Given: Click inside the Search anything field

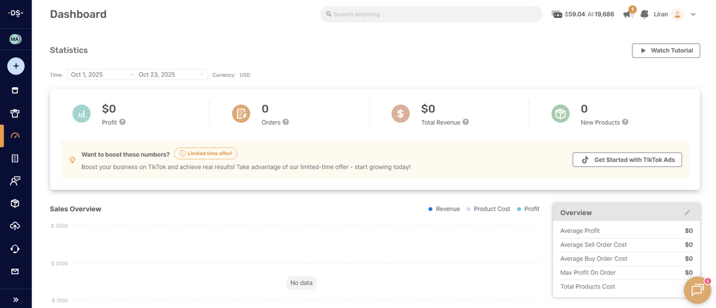Looking at the screenshot, I should pyautogui.click(x=431, y=14).
